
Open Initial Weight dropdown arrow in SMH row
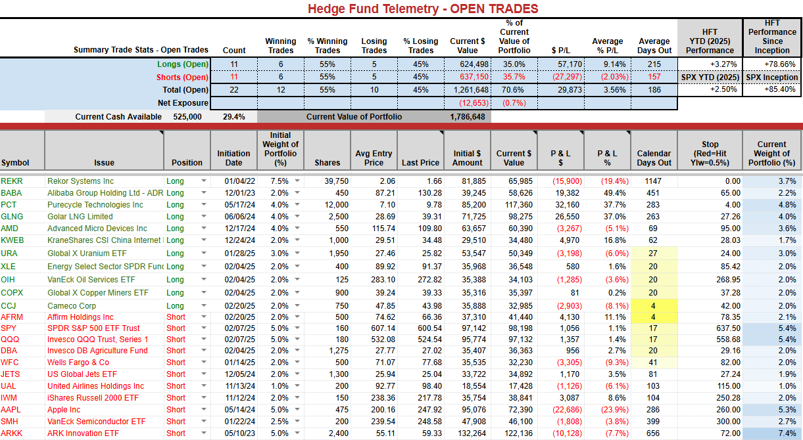(x=298, y=422)
